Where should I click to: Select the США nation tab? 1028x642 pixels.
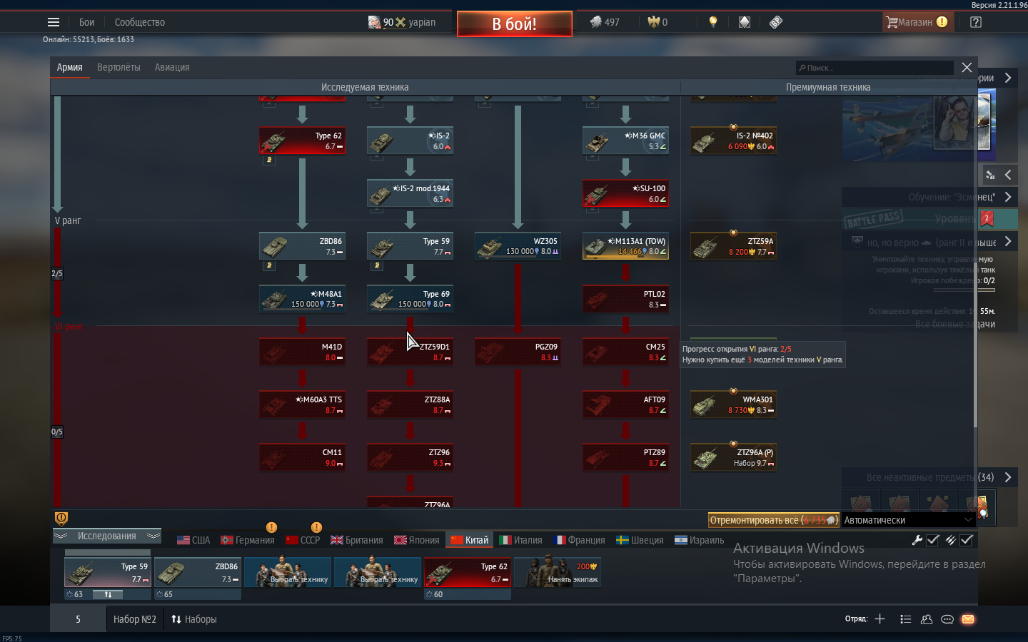click(x=193, y=540)
